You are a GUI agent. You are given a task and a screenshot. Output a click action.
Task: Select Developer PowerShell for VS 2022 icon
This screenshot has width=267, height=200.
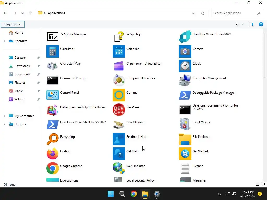pyautogui.click(x=53, y=124)
